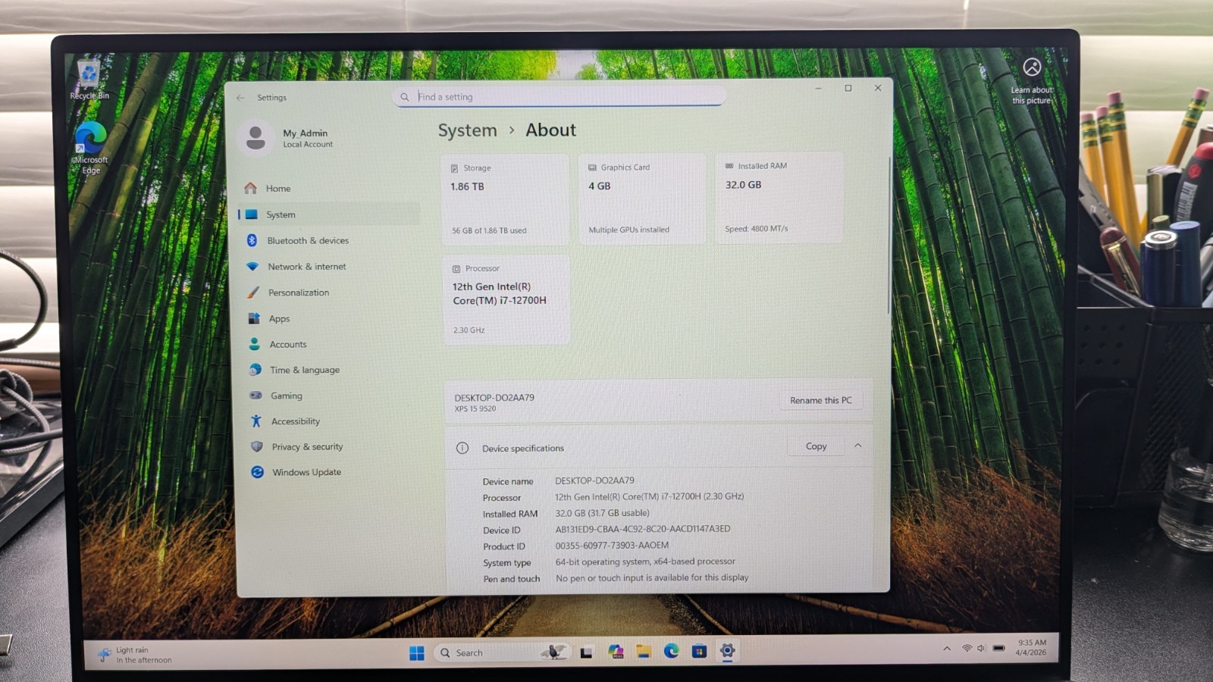The height and width of the screenshot is (682, 1213).
Task: Open the Microsoft Edge desktop shortcut
Action: [91, 148]
